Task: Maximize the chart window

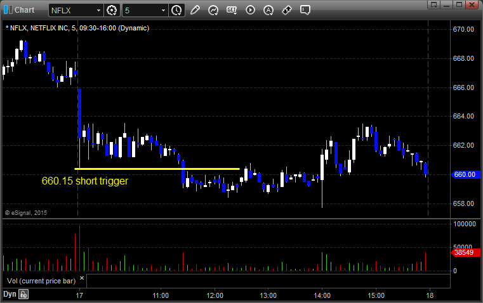Action: [x=459, y=4]
